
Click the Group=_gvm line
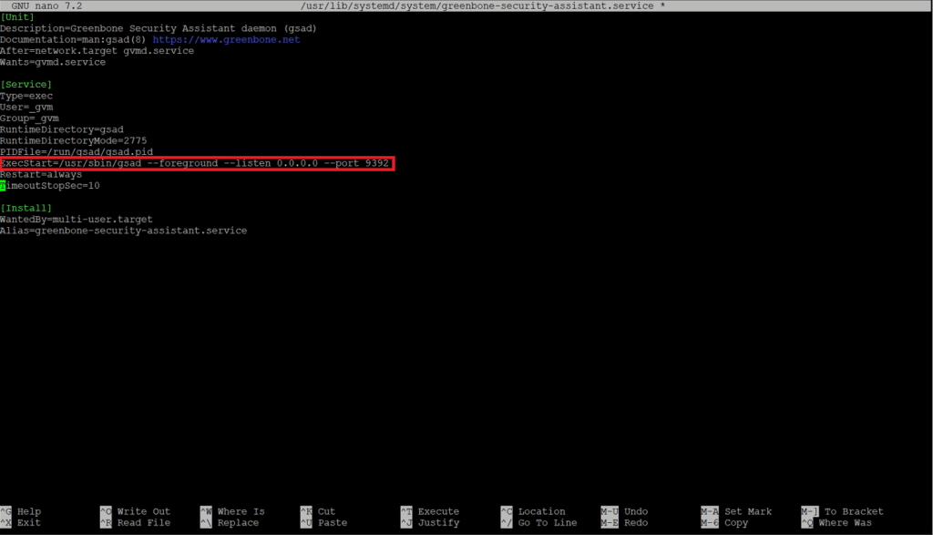click(29, 118)
